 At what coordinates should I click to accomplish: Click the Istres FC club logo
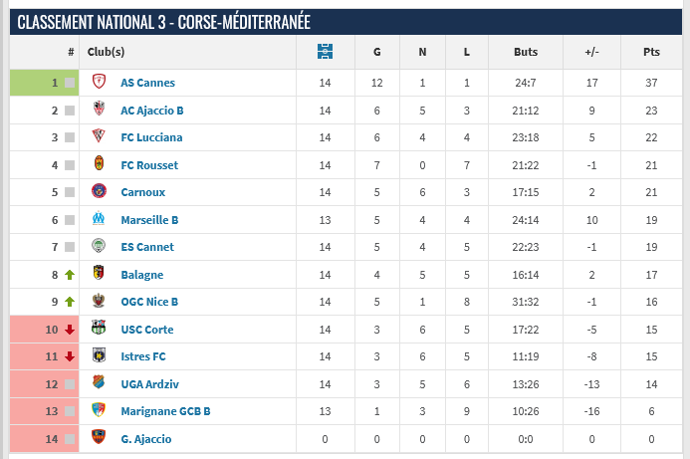(x=99, y=355)
